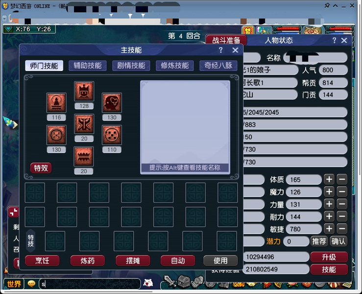Screen dimensions: 362x294
Task: Increase 力量 with the plus button
Action: click(329, 204)
